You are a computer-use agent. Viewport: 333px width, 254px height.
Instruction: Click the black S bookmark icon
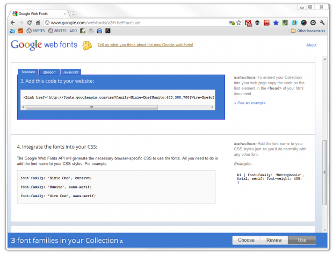tap(108, 31)
